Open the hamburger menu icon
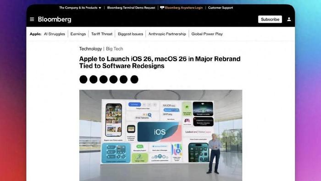321x181 pixels. (32, 19)
